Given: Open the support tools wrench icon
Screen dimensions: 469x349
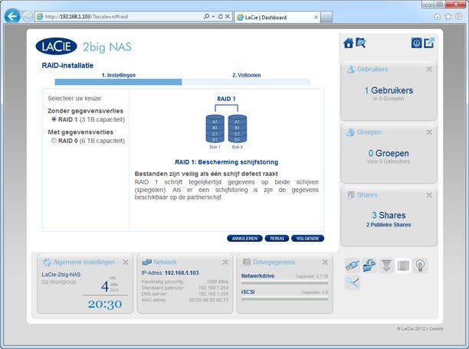Looking at the screenshot, I should click(352, 282).
